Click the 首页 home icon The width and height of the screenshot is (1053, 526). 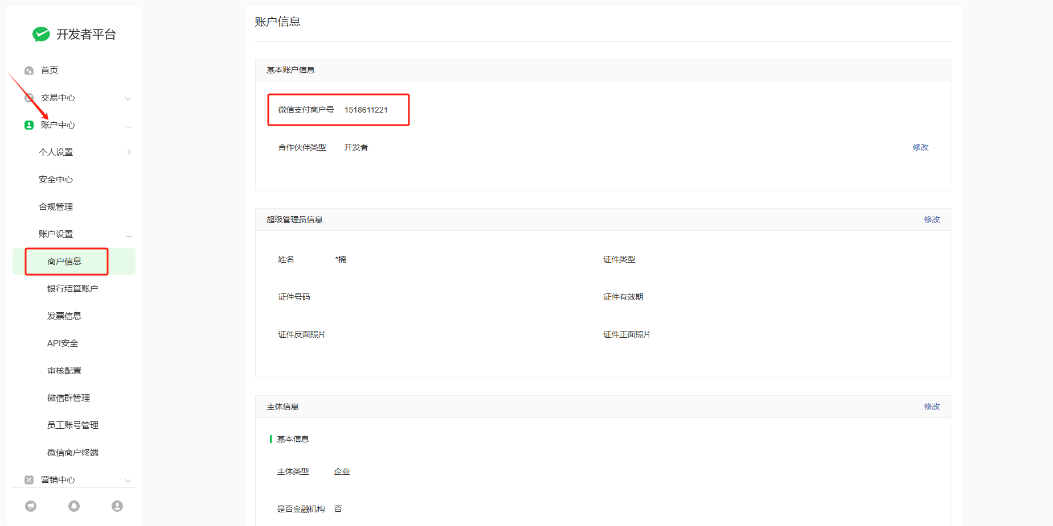click(29, 71)
